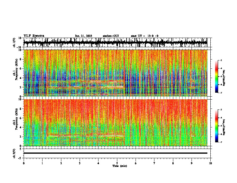Click the '2' tick on the time axis
Viewport: 237px width, 183px height.
tap(61, 163)
